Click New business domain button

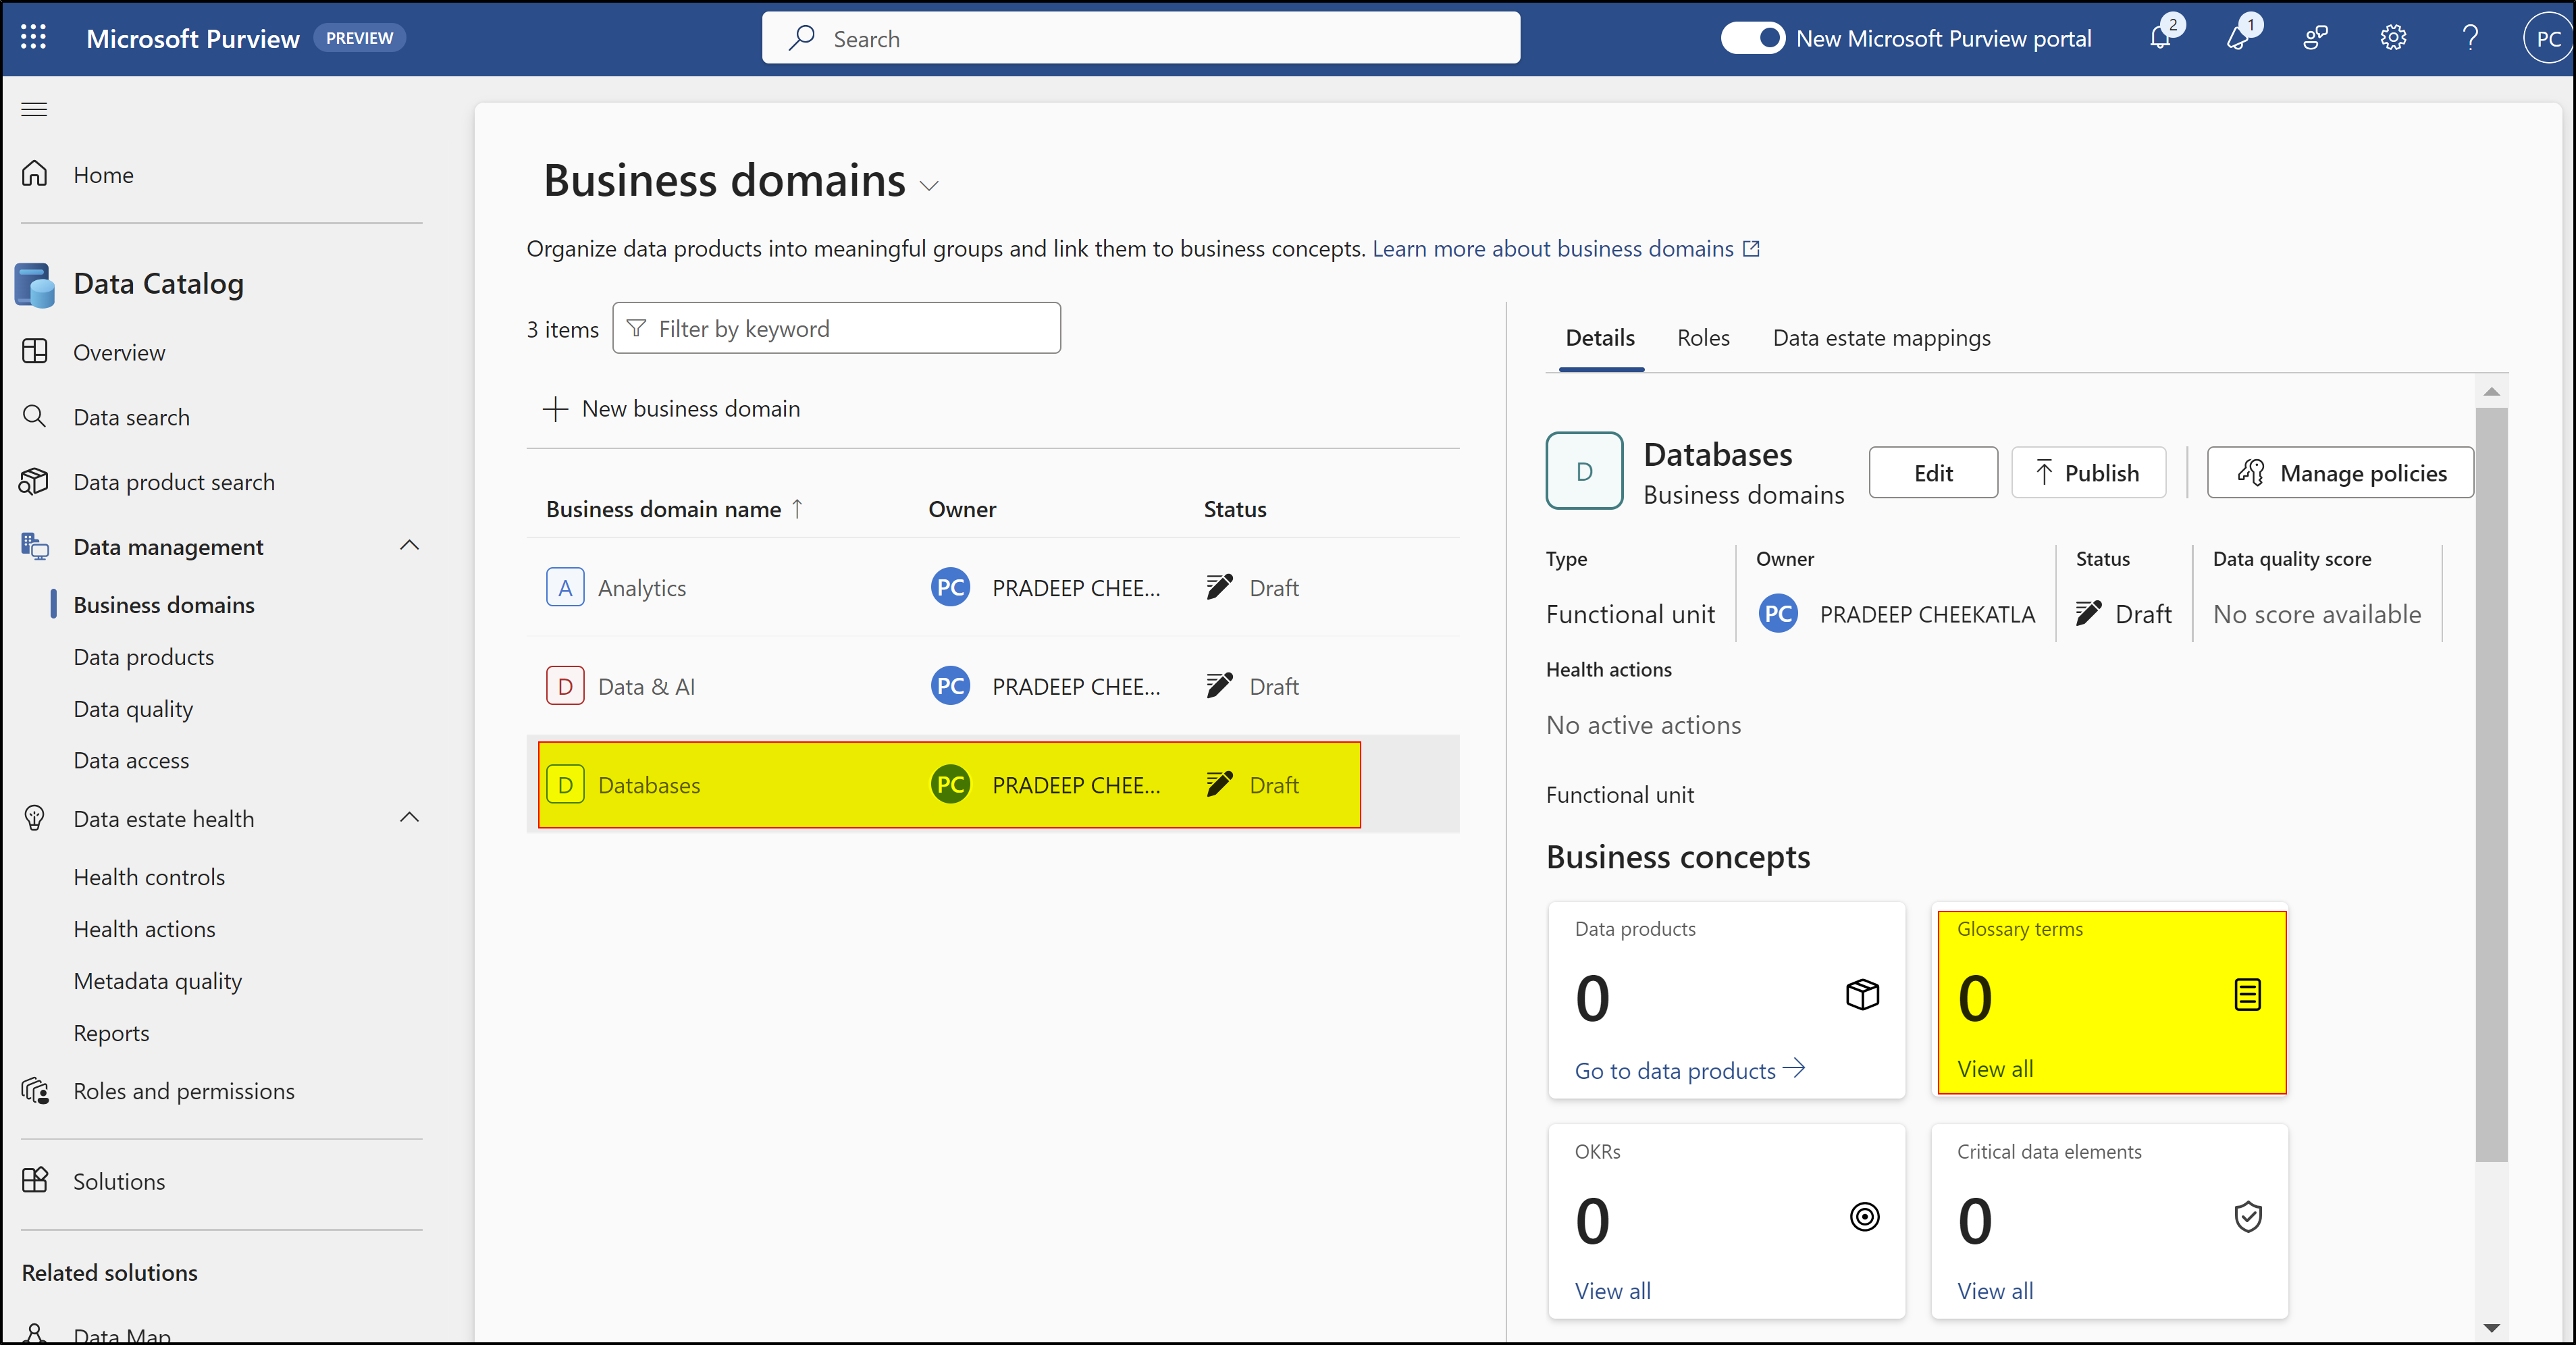pos(671,408)
